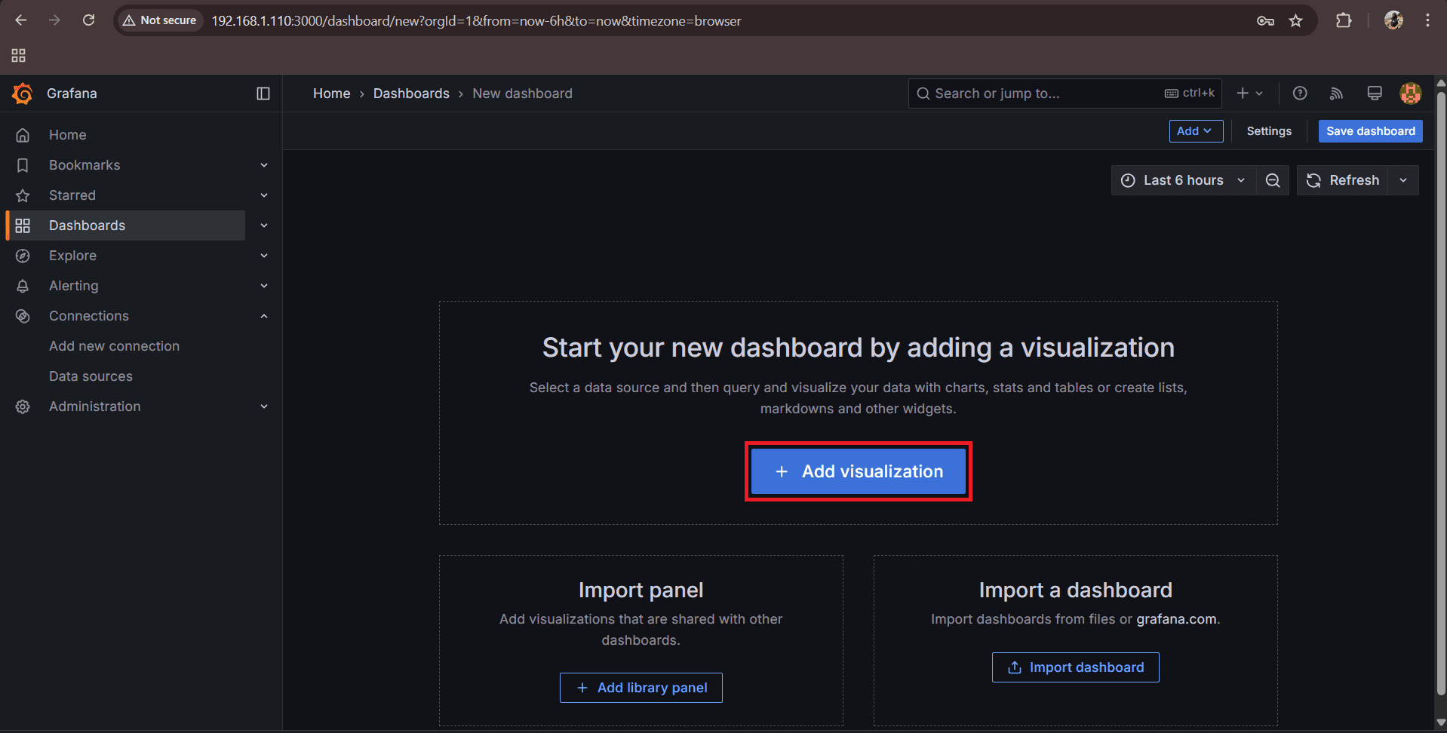Bookmark page with the star icon
Image resolution: width=1447 pixels, height=733 pixels.
(x=1295, y=20)
